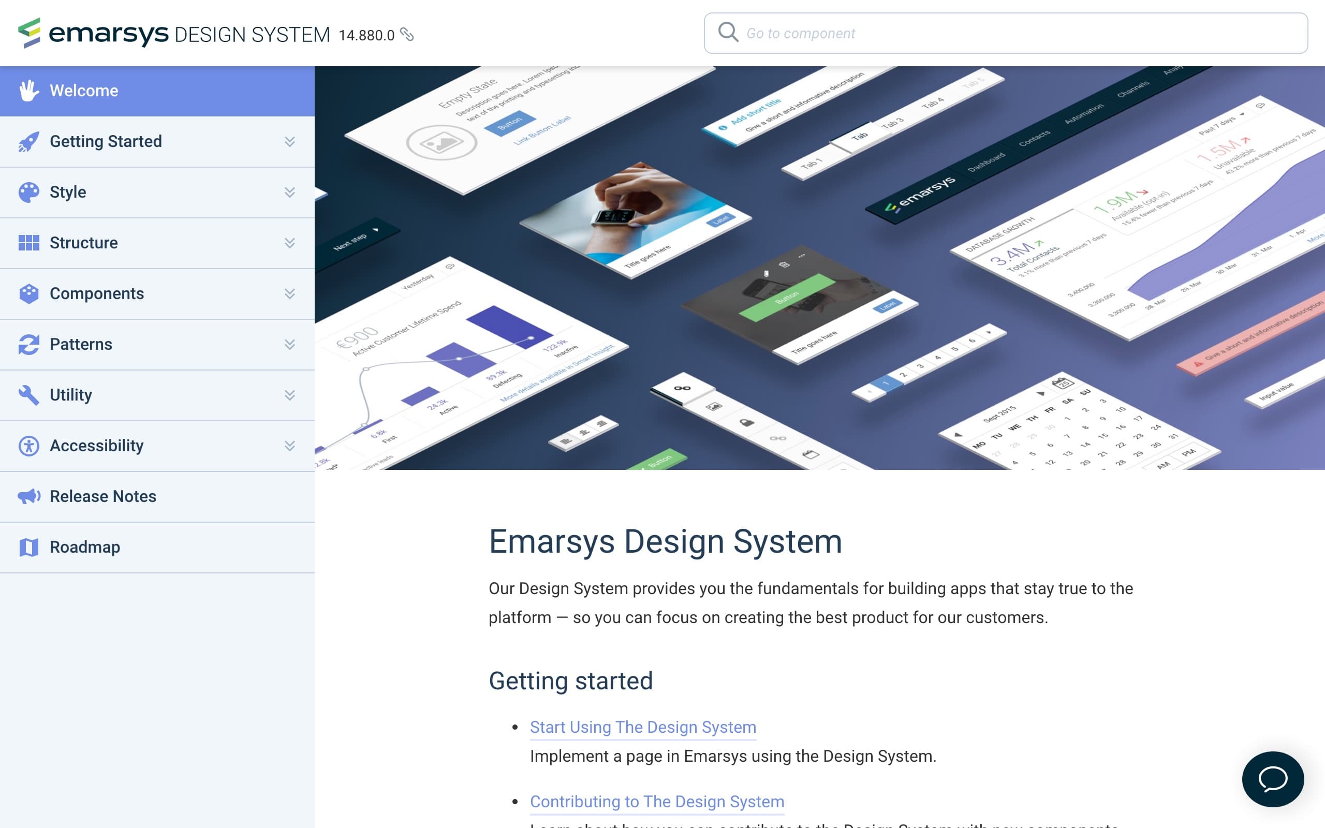Click the version permalink chain icon
The height and width of the screenshot is (828, 1325).
pos(407,35)
